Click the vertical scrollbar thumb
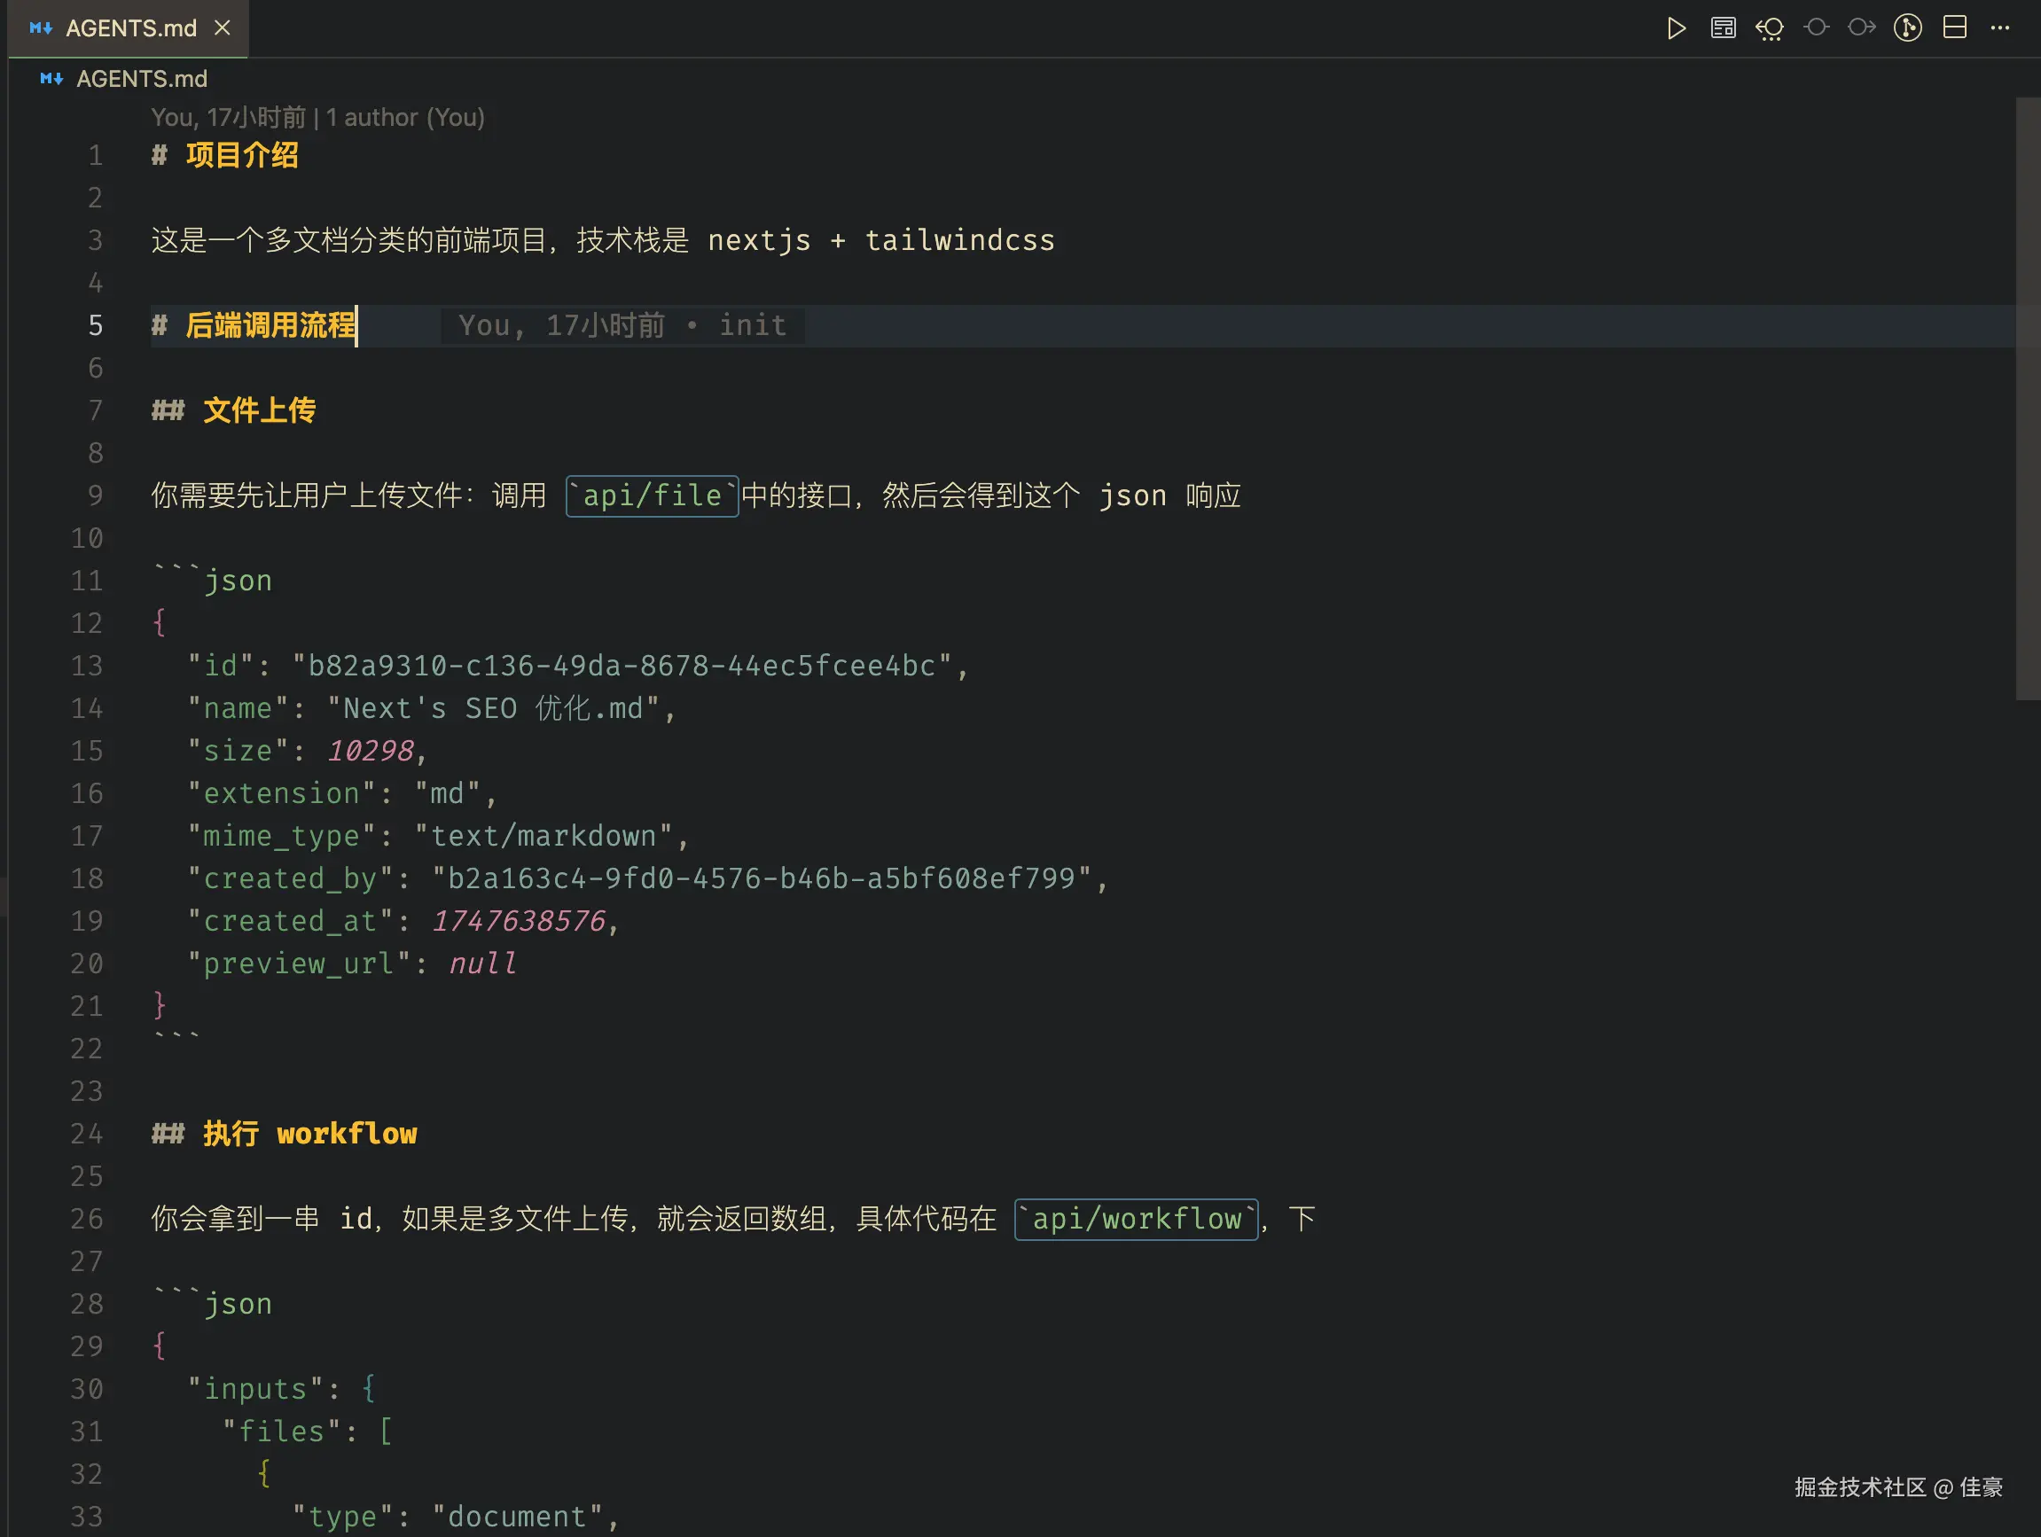The image size is (2041, 1537). point(2027,397)
